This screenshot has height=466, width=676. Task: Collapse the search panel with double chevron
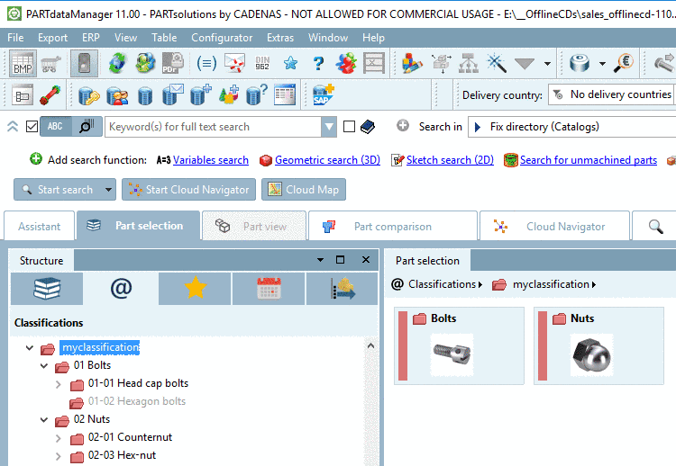[x=13, y=127]
